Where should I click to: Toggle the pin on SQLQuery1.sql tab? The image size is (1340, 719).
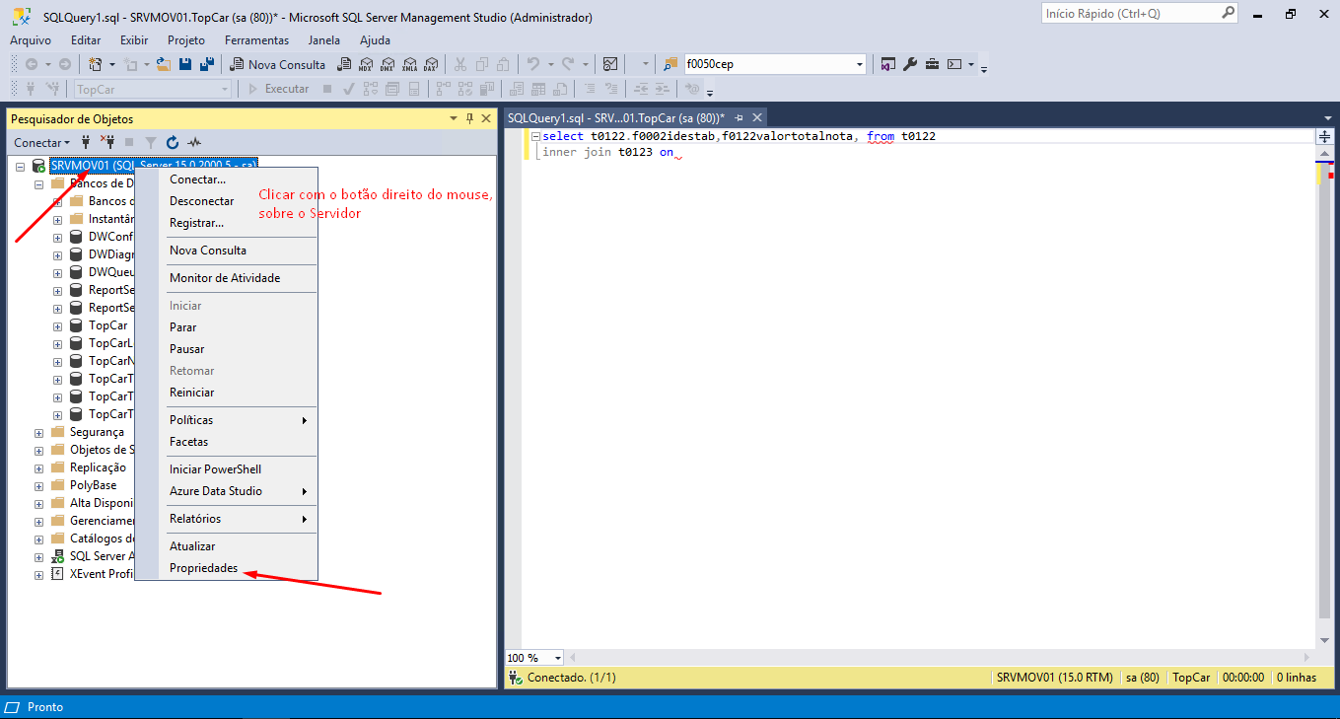click(738, 117)
